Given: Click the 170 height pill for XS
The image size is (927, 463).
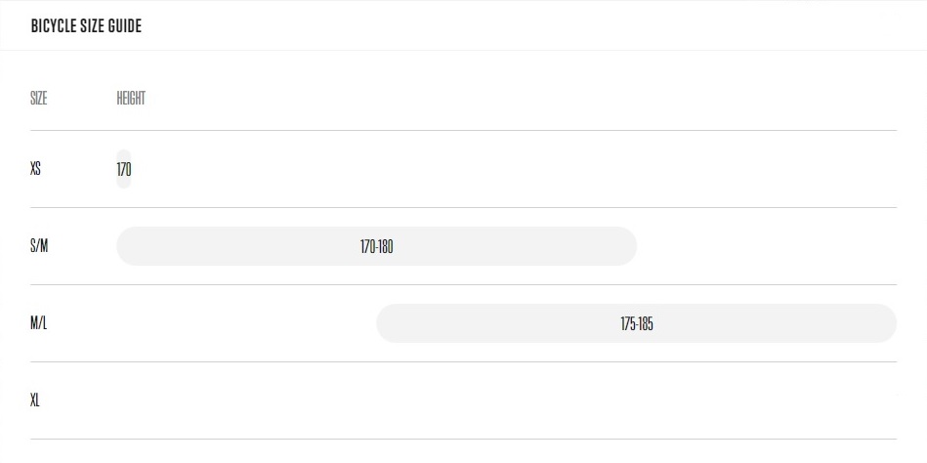Looking at the screenshot, I should (x=123, y=169).
